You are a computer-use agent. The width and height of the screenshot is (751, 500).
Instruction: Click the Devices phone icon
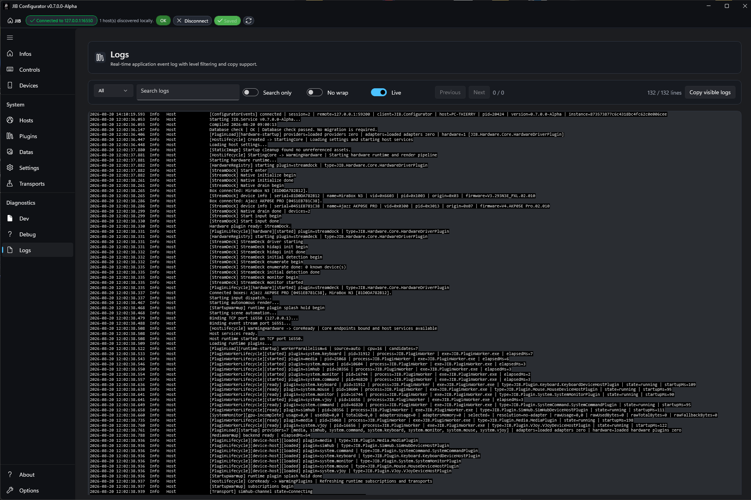(x=10, y=85)
